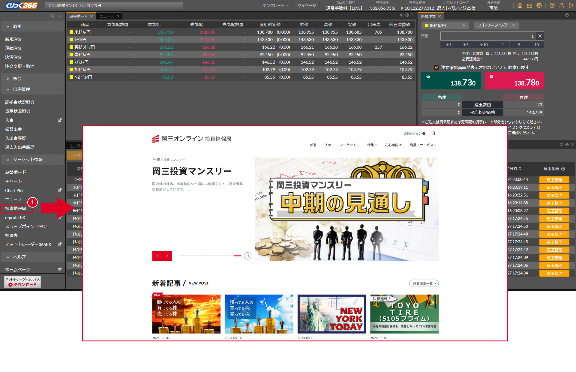Open 初心者向け on 投資情報局 nav
This screenshot has width=576, height=372.
pyautogui.click(x=393, y=145)
